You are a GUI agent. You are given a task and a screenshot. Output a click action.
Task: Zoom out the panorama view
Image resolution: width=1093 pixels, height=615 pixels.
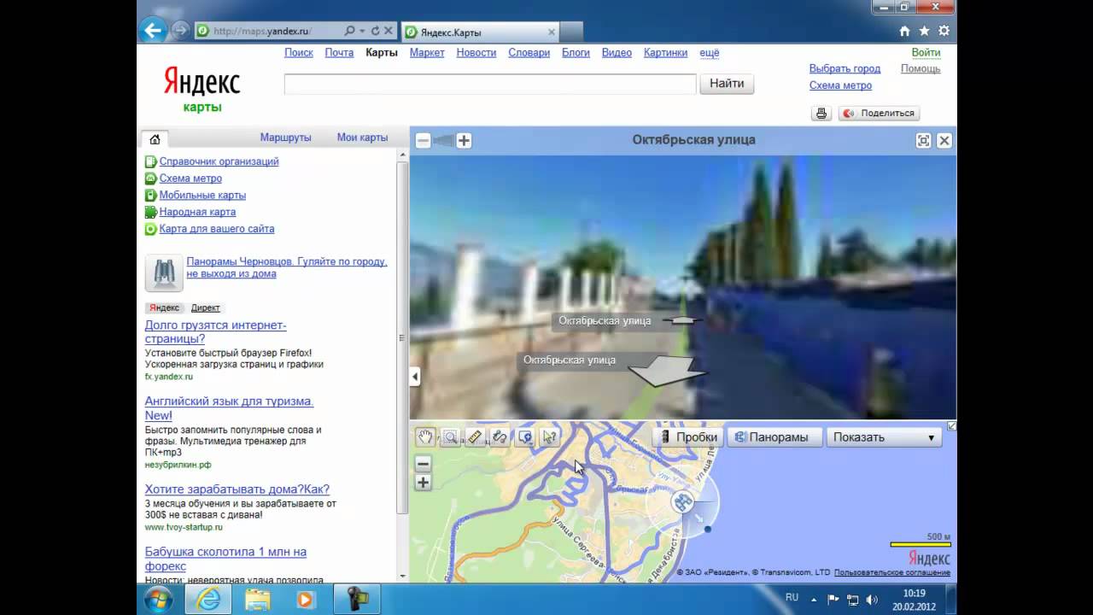point(423,141)
